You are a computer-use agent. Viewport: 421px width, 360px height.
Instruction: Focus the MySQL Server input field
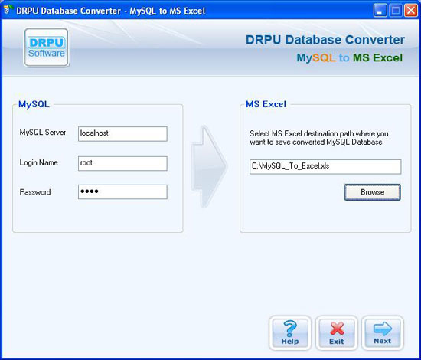click(x=122, y=134)
